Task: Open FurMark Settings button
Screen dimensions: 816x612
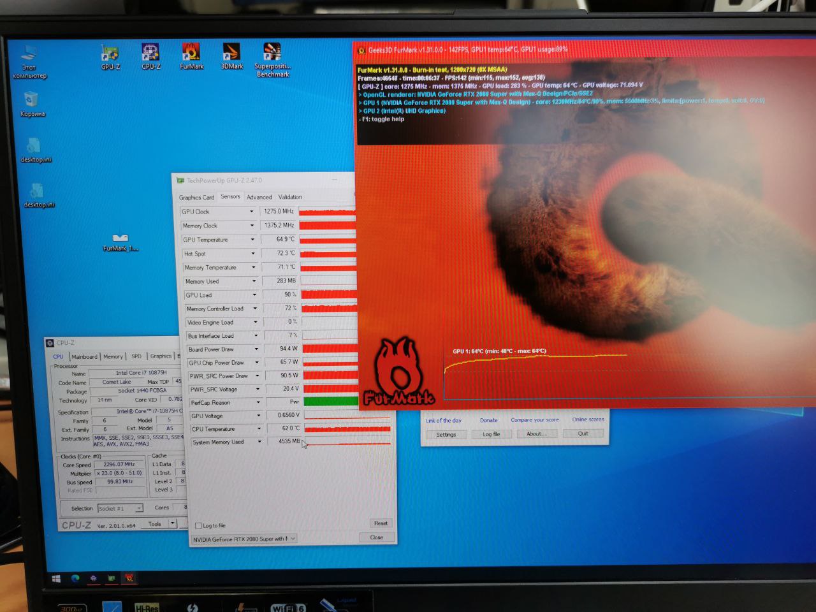Action: tap(446, 435)
